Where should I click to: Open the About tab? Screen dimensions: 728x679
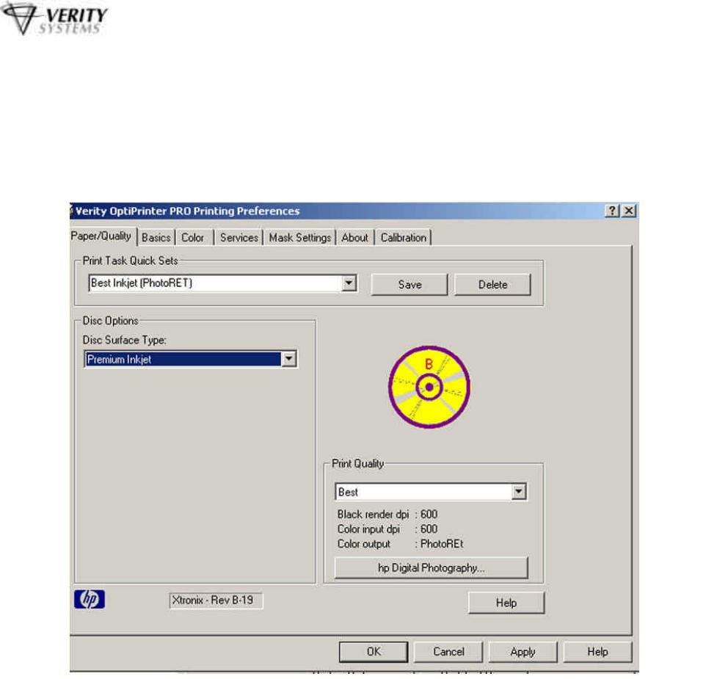coord(354,238)
